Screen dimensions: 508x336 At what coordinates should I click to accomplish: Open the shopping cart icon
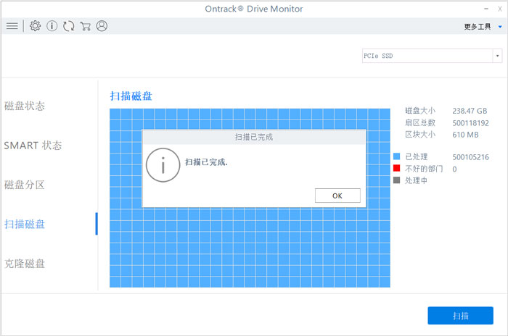click(x=86, y=26)
